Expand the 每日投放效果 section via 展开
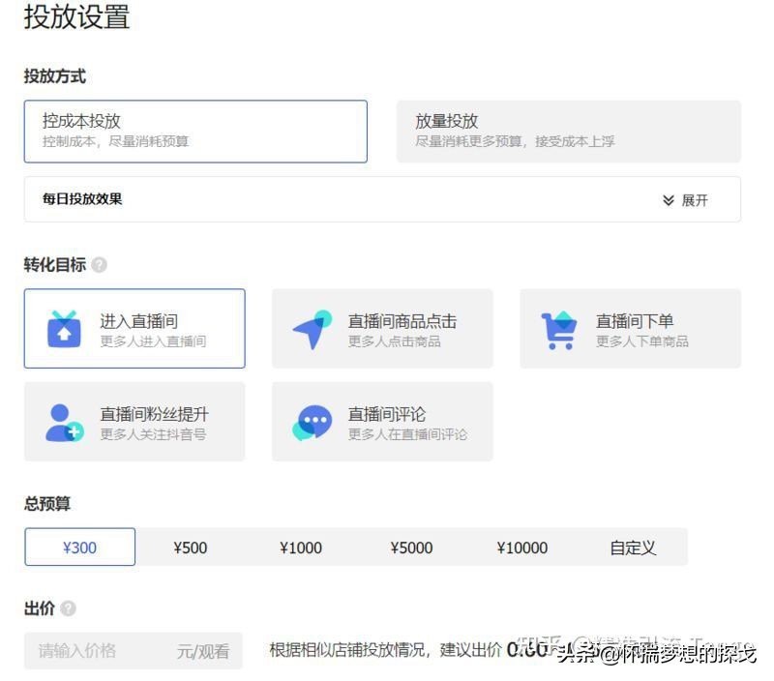 click(x=689, y=199)
